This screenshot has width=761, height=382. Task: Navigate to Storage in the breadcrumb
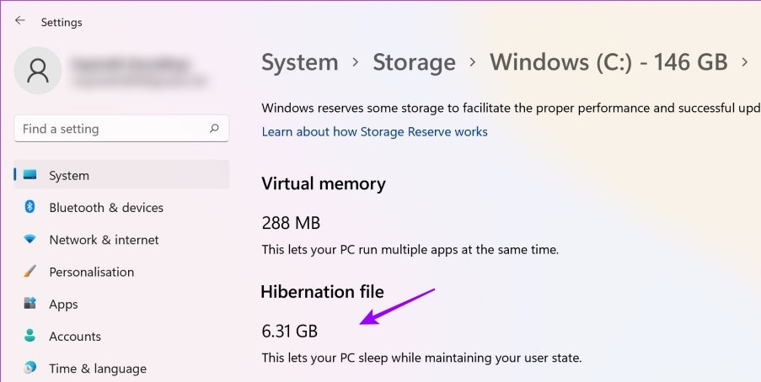414,62
